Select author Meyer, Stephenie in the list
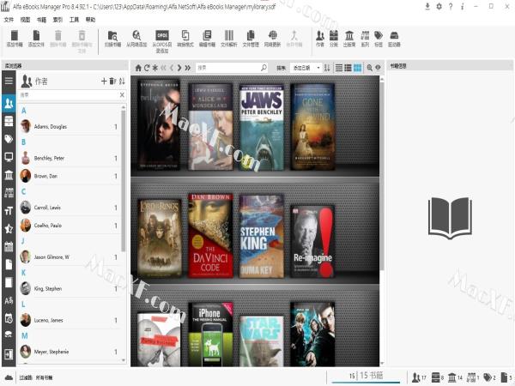This screenshot has width=515, height=386. pos(70,352)
